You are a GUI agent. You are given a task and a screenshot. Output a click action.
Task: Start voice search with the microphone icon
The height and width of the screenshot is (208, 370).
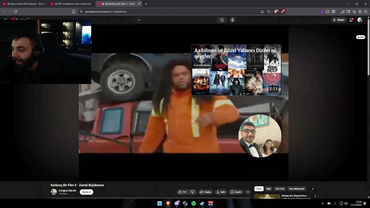(x=232, y=20)
